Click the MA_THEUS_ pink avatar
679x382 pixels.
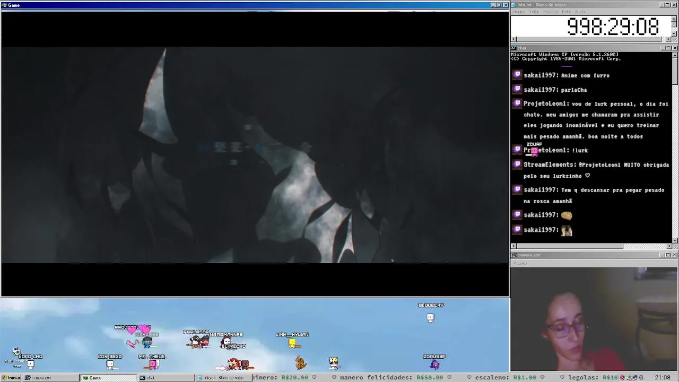153,364
